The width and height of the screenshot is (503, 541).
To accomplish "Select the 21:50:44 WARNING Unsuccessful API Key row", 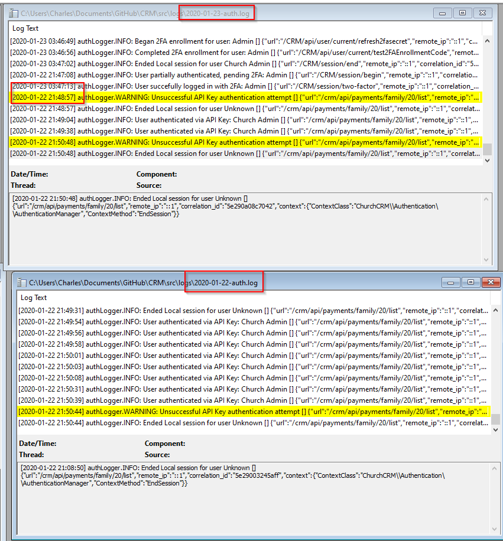I will coord(254,412).
